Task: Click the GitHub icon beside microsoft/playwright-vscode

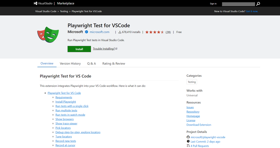Action: (x=188, y=137)
